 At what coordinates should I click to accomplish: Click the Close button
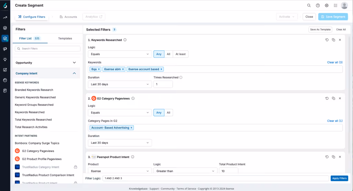click(x=309, y=17)
